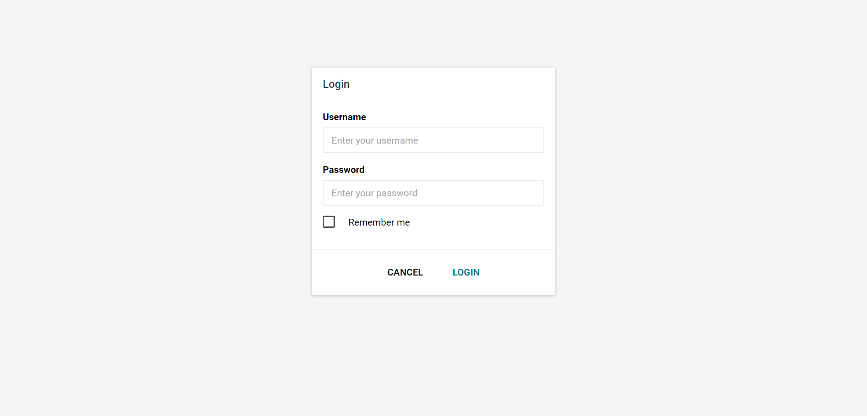Tick the square box beside Remember me

(329, 222)
